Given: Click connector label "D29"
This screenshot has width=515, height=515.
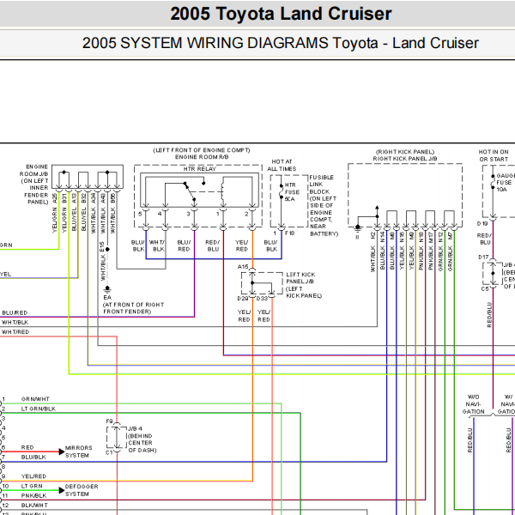Looking at the screenshot, I should pos(243,298).
